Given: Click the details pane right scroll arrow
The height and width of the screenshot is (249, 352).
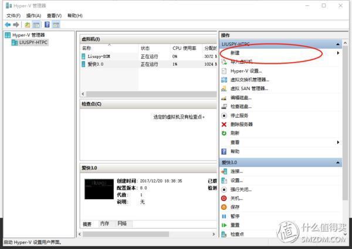Looking at the screenshot, I should 214,234.
